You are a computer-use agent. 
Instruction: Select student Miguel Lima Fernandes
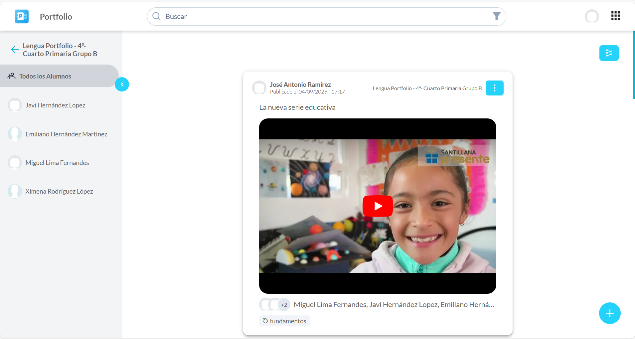[57, 163]
